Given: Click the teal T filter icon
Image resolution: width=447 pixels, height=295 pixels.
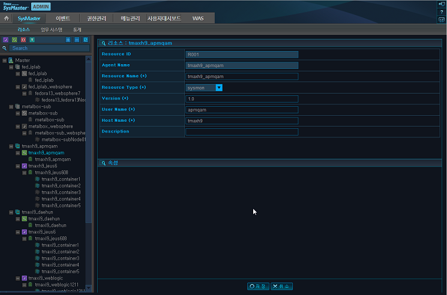Looking at the screenshot, I should point(32,40).
